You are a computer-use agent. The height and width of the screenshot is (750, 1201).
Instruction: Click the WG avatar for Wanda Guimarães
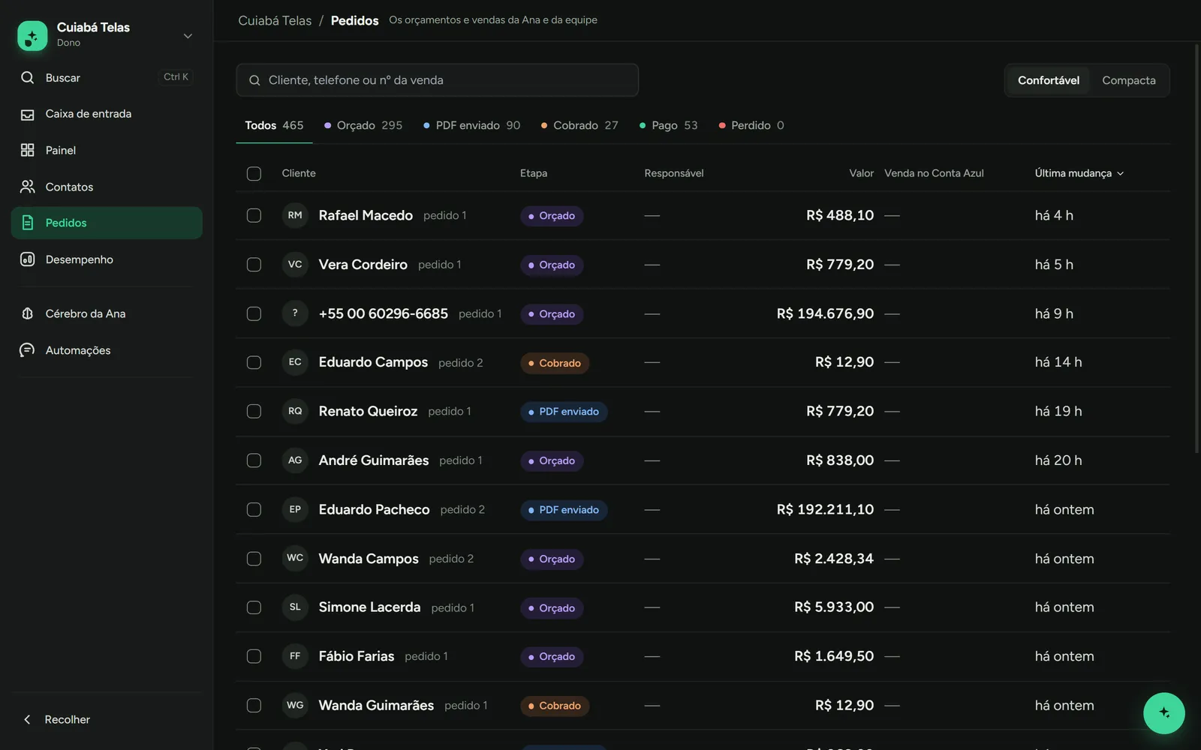295,706
